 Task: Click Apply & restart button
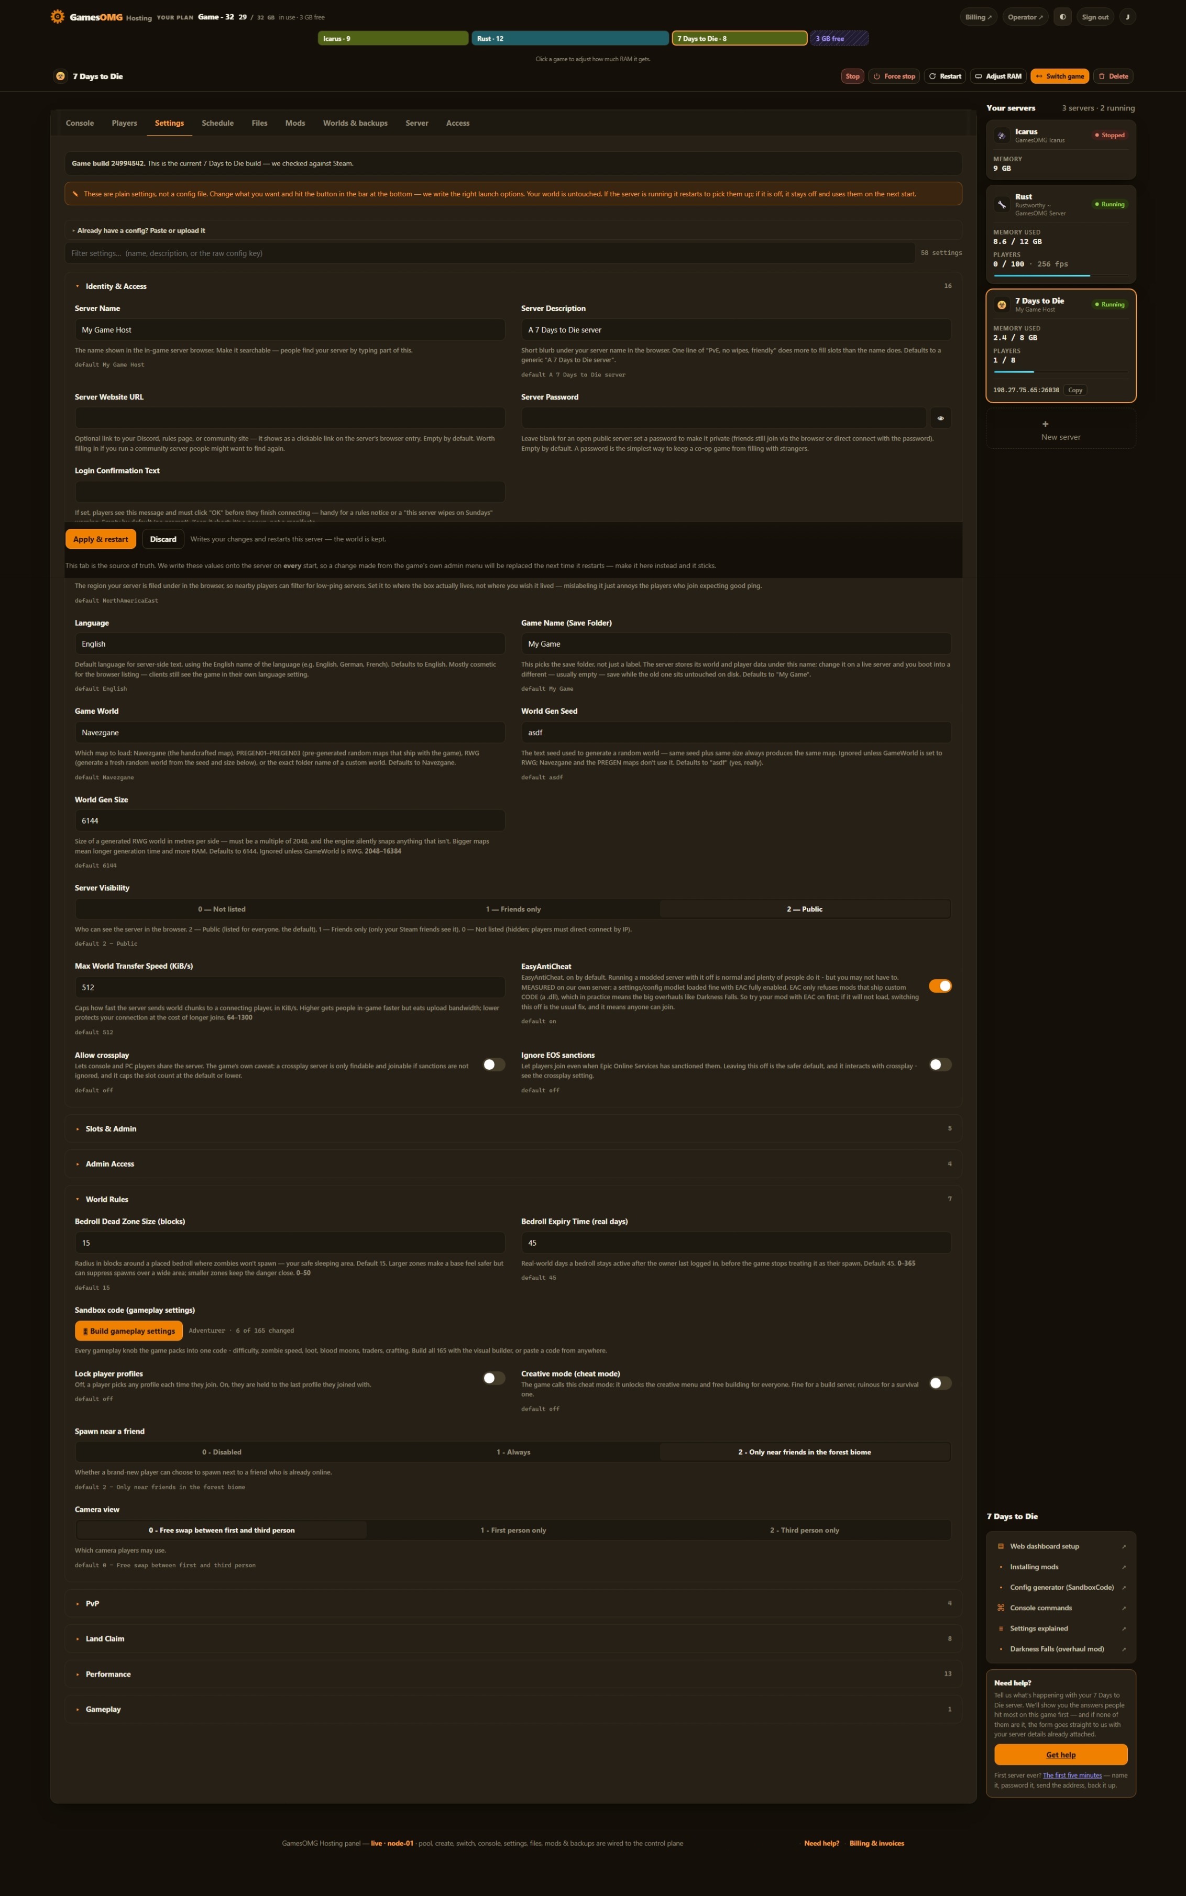[101, 539]
